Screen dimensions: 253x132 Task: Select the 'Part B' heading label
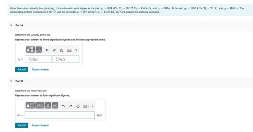pyautogui.click(x=19, y=81)
